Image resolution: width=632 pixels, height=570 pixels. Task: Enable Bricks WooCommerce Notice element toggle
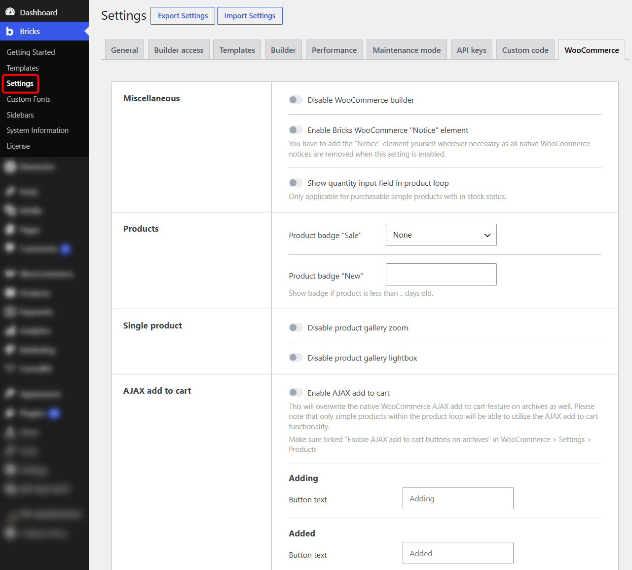(x=296, y=130)
